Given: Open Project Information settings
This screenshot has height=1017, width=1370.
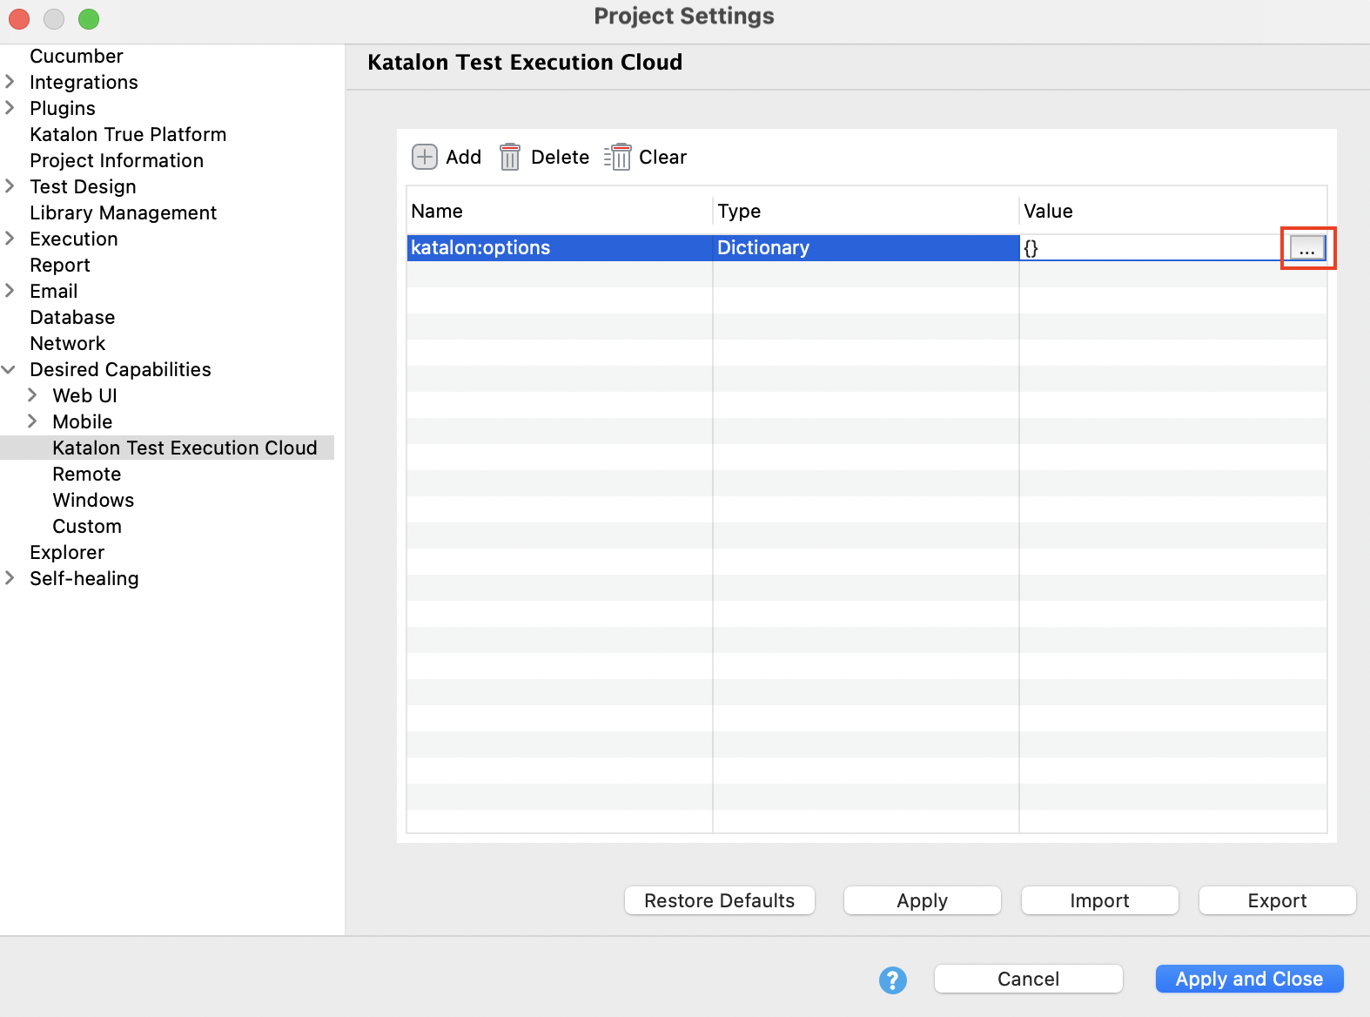Looking at the screenshot, I should coord(117,160).
